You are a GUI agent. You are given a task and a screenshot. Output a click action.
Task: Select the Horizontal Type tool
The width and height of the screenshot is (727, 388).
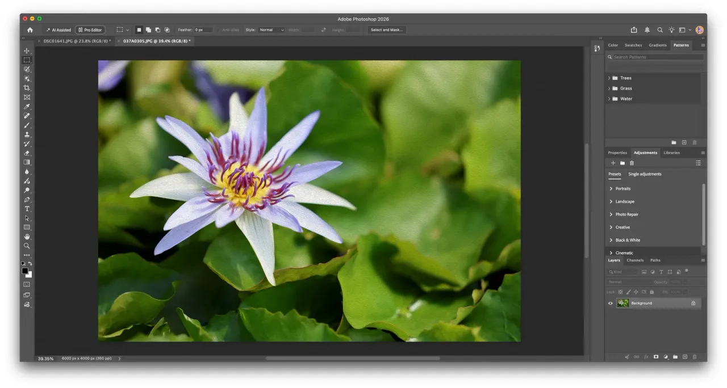[x=27, y=209]
